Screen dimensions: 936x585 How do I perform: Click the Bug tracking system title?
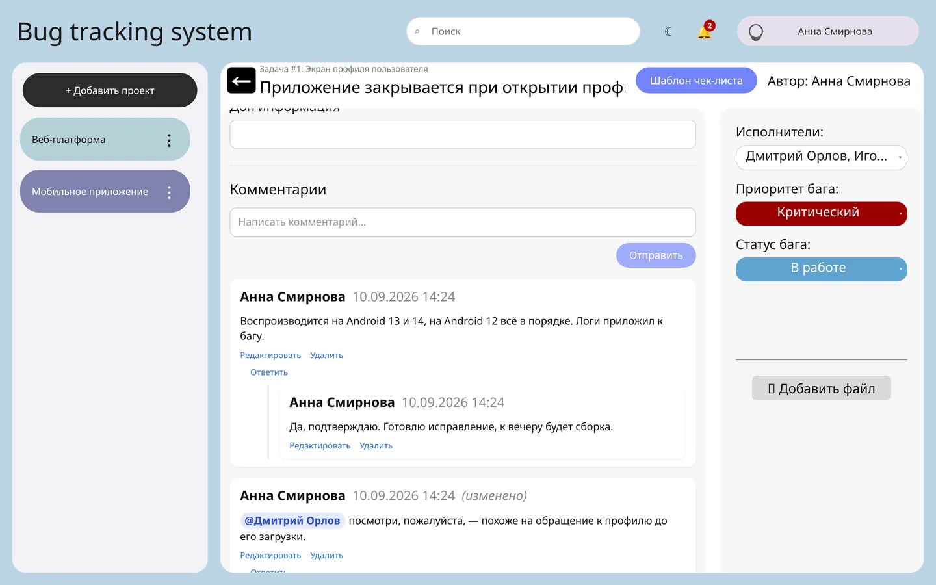click(135, 31)
